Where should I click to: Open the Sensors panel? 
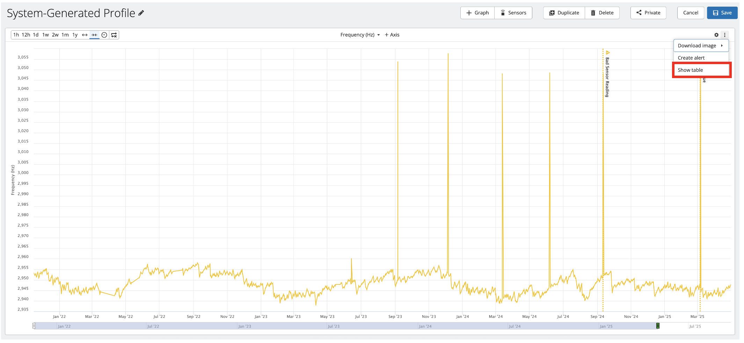click(x=513, y=13)
